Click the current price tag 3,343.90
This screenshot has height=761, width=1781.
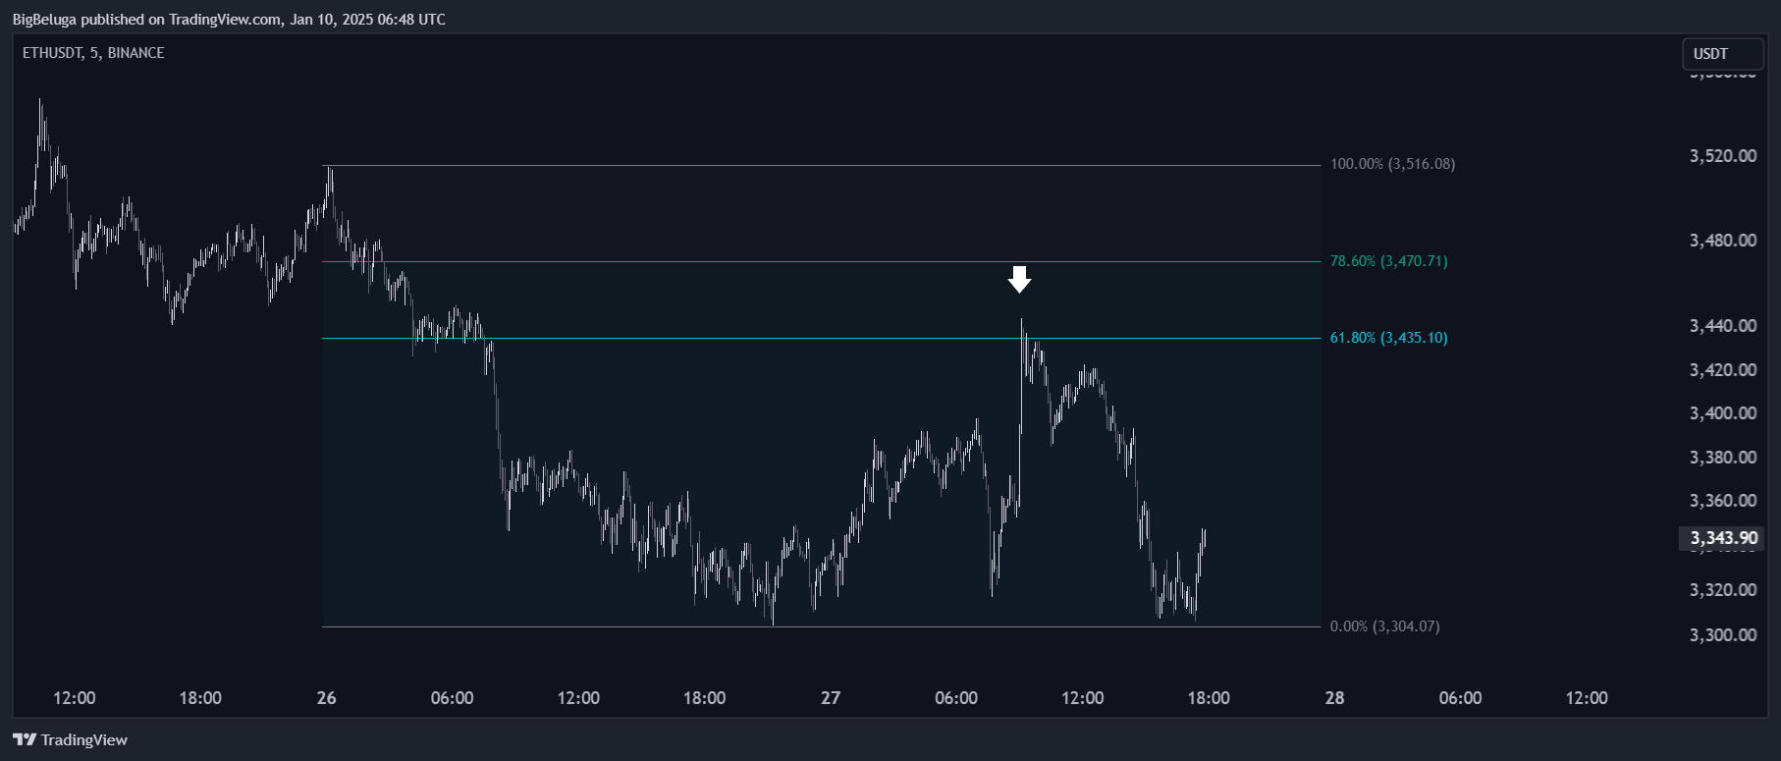(1723, 538)
